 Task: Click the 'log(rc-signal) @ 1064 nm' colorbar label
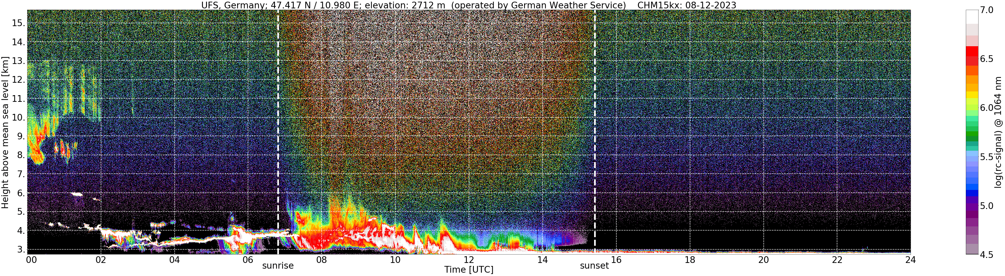pos(998,132)
